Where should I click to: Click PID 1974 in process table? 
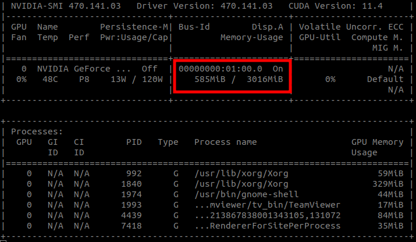pyautogui.click(x=131, y=194)
